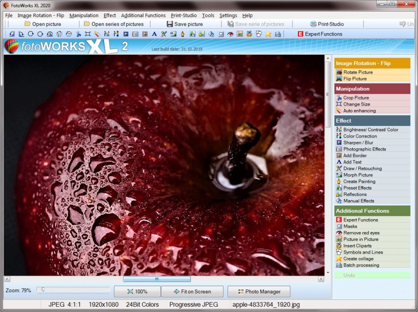Set zoom to 100% with the zoom button
418x312 pixels.
[x=137, y=292]
